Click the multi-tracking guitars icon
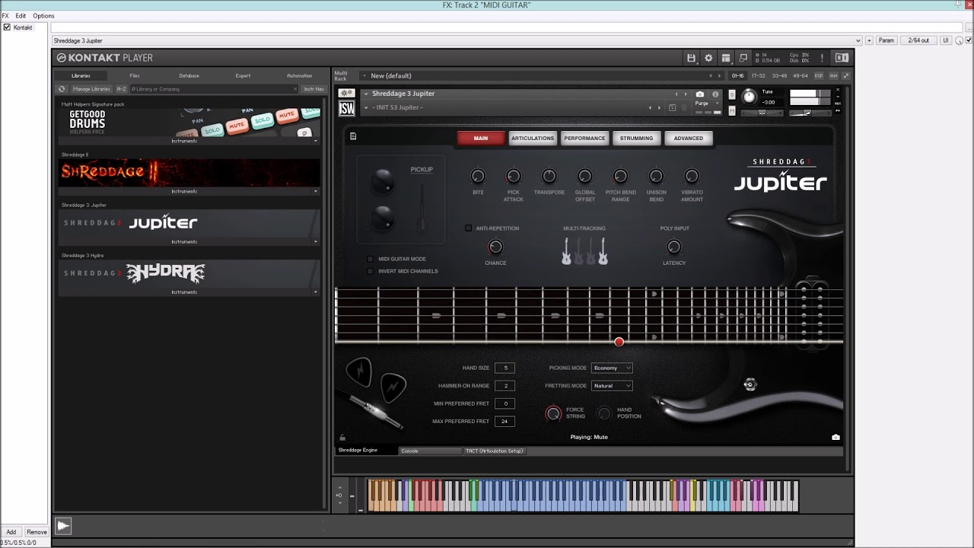The height and width of the screenshot is (548, 974). coord(584,251)
